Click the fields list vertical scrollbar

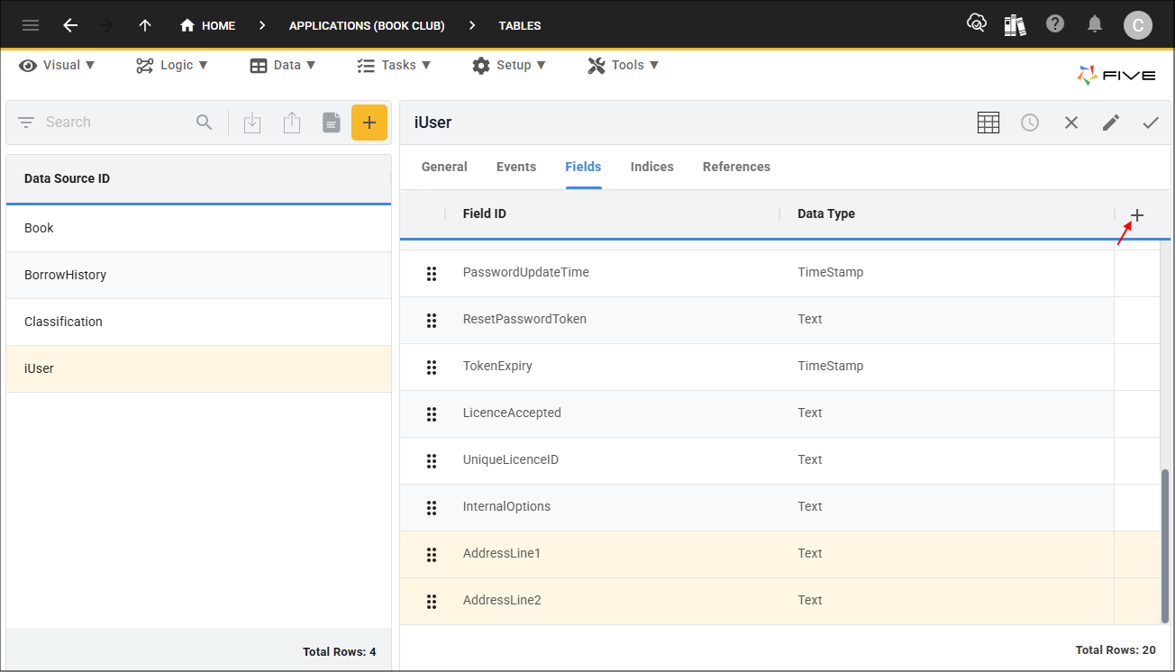(1165, 546)
